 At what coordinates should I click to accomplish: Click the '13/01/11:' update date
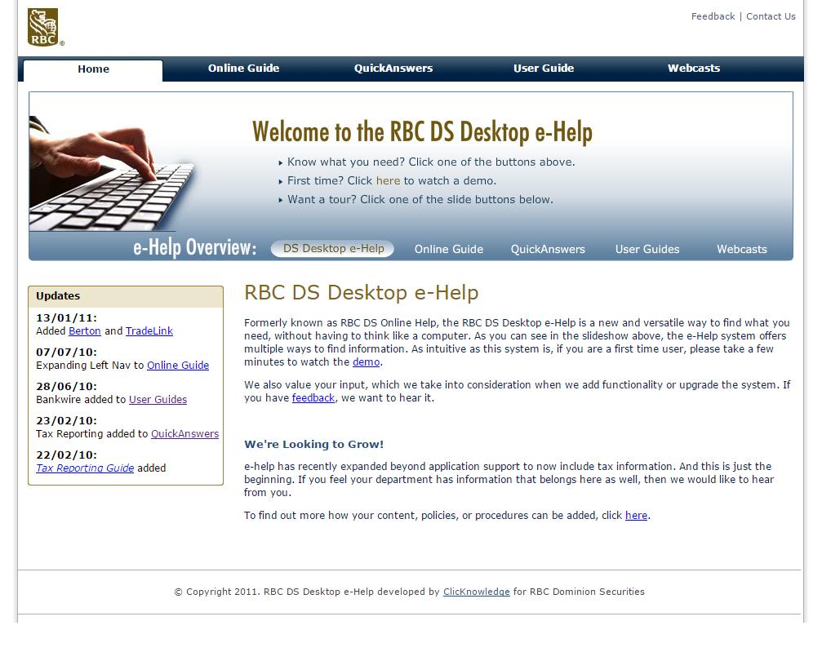67,317
